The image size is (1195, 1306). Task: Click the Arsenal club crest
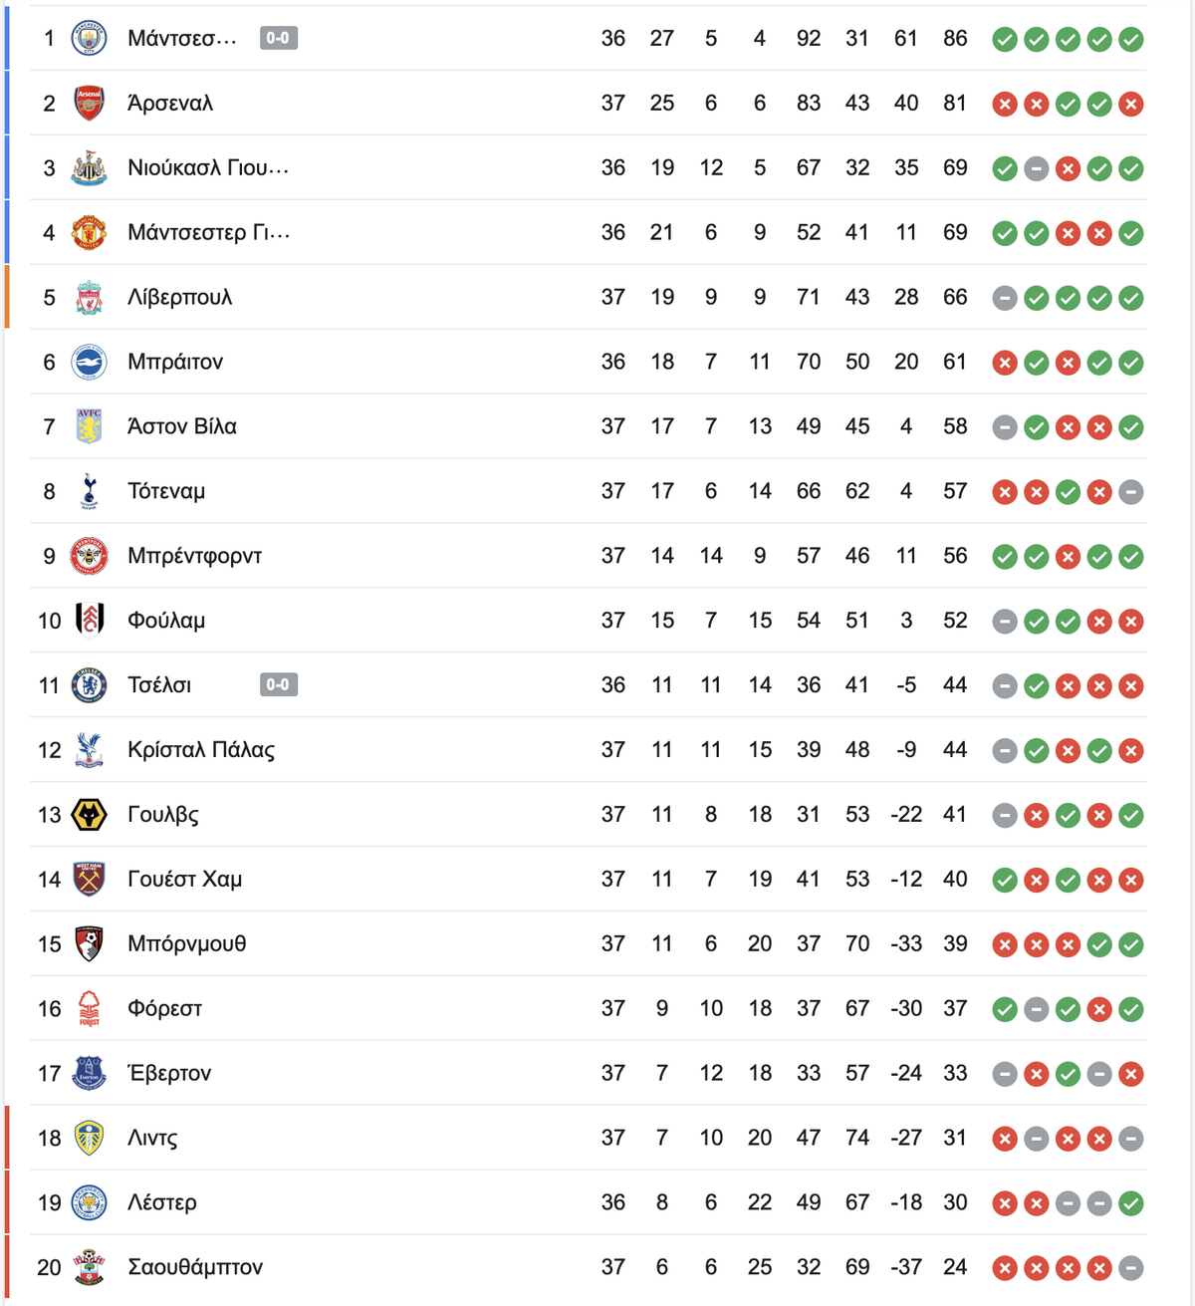(x=90, y=104)
